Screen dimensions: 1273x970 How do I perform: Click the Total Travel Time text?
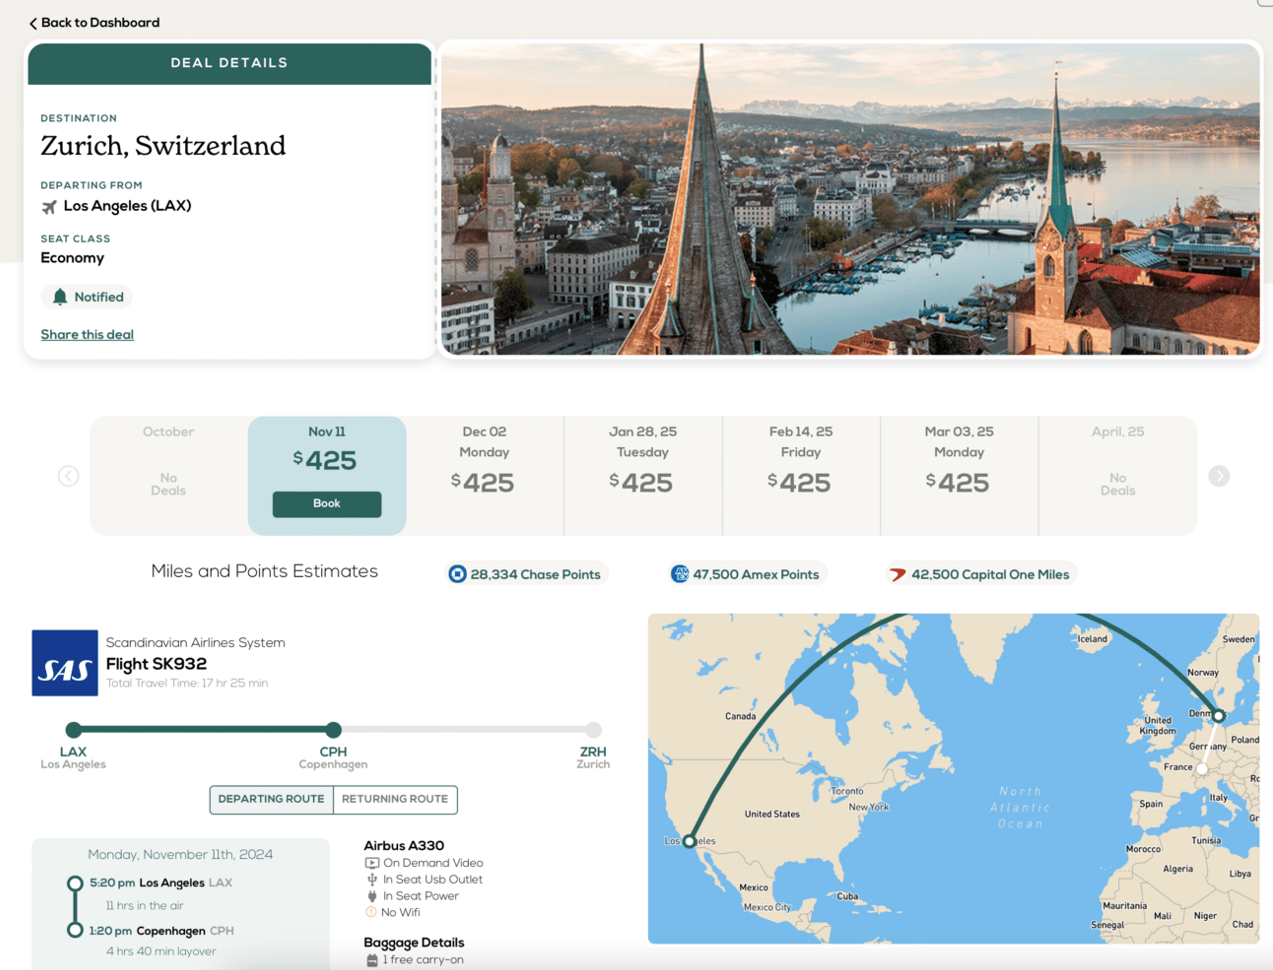(x=187, y=683)
